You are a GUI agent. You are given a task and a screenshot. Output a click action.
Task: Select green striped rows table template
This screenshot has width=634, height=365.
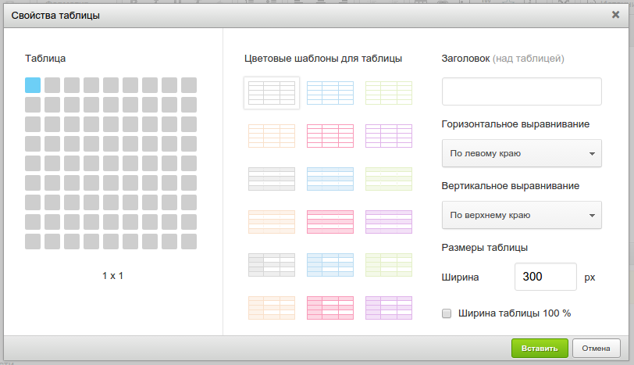point(389,179)
